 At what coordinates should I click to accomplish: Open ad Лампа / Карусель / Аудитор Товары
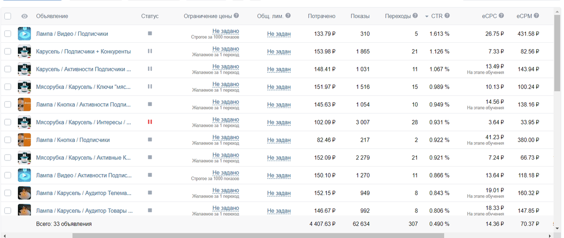(84, 211)
